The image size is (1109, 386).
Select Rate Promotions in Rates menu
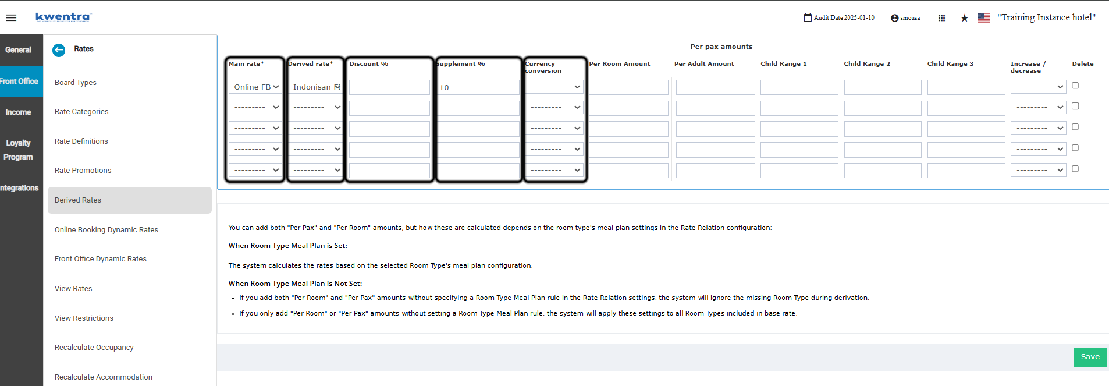coord(83,171)
